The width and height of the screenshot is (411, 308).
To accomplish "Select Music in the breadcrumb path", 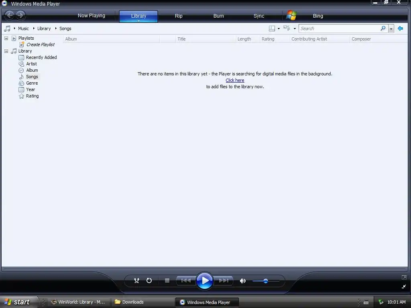I will [x=23, y=28].
